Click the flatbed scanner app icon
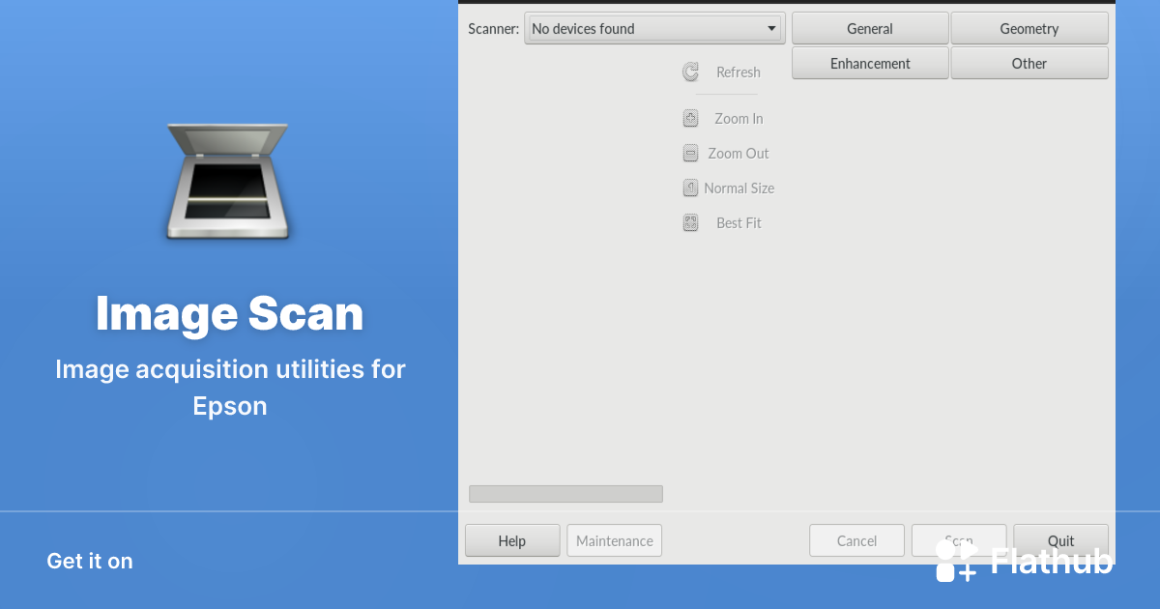 [x=227, y=181]
